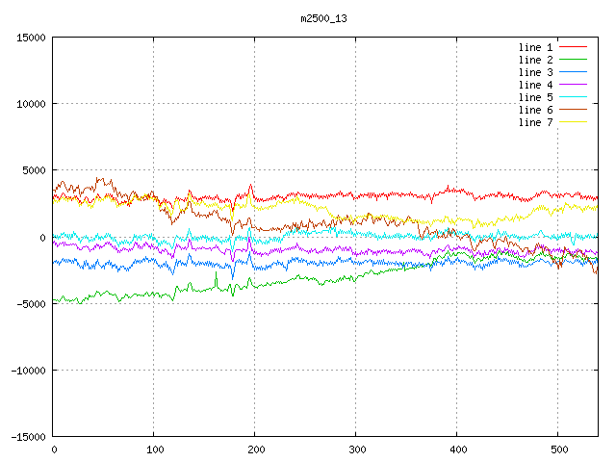Screen dimensions: 616x462
Task: Choose the 'line 4' legend label
Action: [x=536, y=85]
